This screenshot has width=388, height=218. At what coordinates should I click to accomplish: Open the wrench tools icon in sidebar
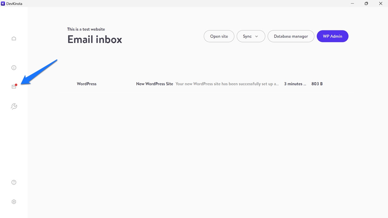coord(14,106)
